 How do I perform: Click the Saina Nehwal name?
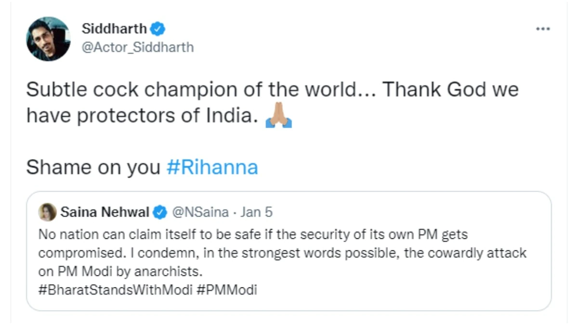(105, 212)
